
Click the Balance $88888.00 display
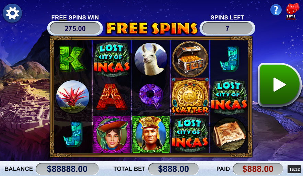point(67,169)
